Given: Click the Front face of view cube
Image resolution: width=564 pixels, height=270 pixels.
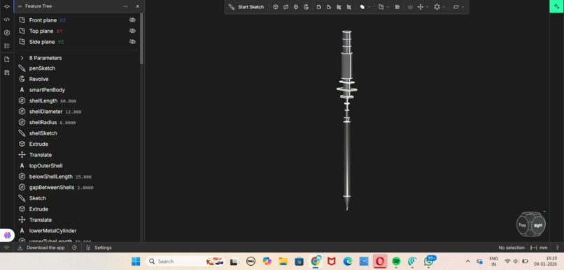Looking at the screenshot, I should pyautogui.click(x=523, y=225).
